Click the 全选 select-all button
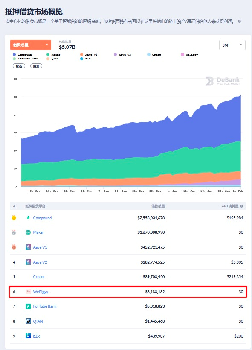 (19, 66)
